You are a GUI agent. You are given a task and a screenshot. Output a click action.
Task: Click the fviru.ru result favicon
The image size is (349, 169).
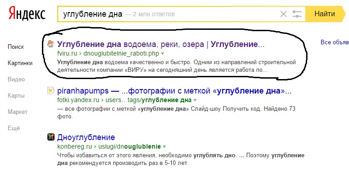[x=51, y=44]
